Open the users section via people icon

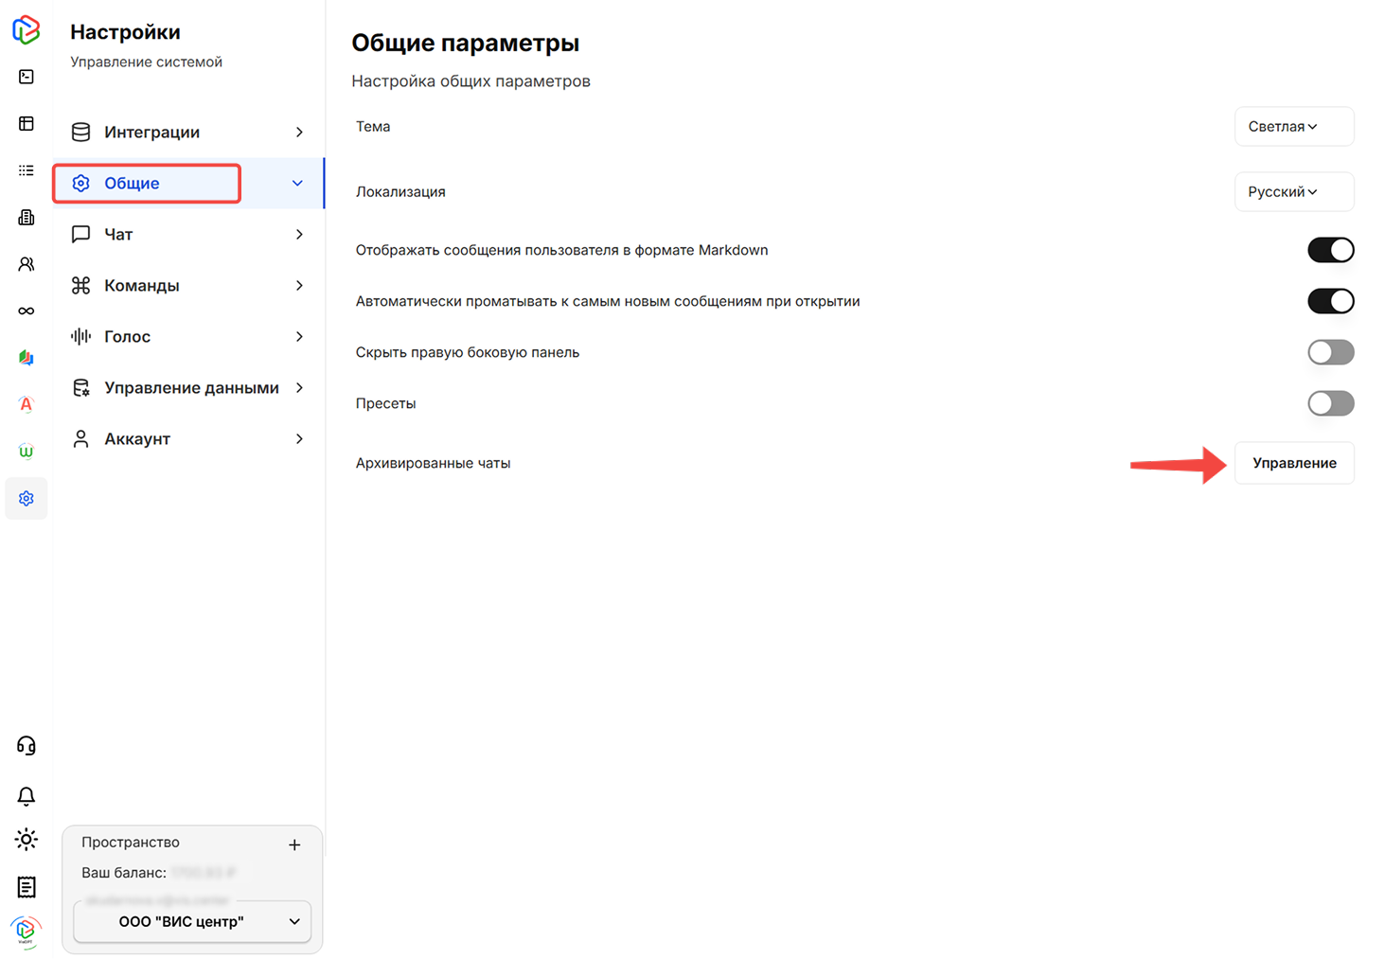(26, 263)
